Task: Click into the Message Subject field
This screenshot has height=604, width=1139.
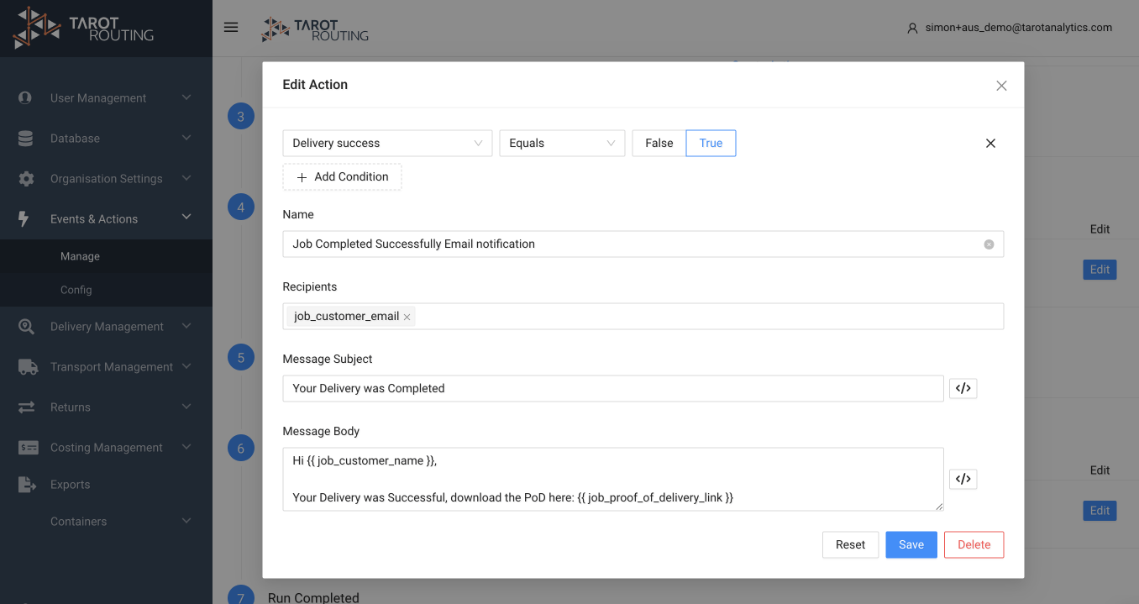Action: coord(613,388)
